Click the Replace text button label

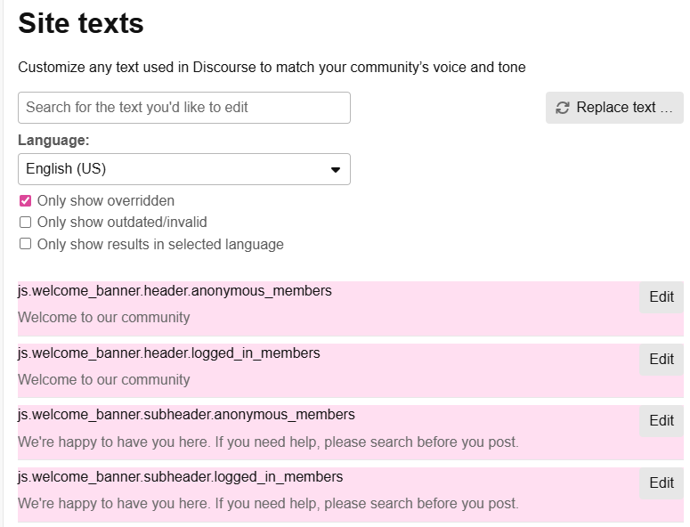click(624, 108)
